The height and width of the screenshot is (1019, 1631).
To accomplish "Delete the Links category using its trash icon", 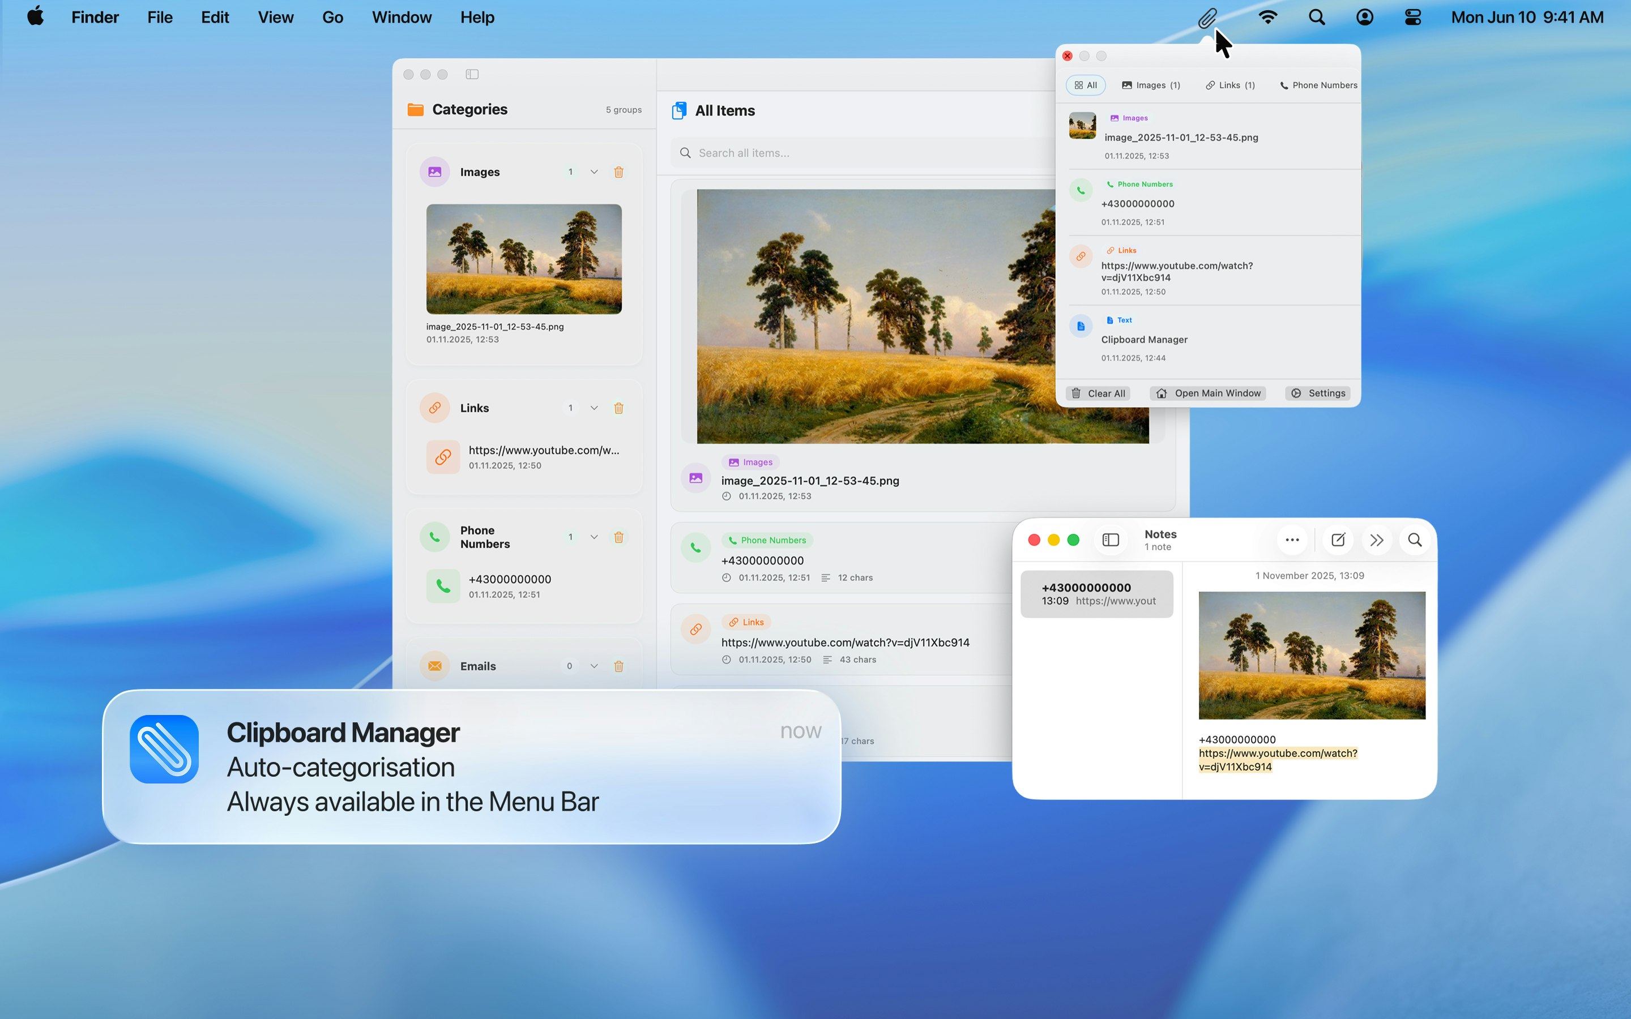I will point(620,408).
